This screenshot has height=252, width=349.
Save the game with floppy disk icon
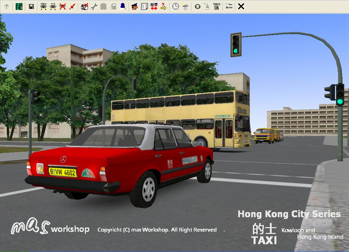tap(31, 7)
